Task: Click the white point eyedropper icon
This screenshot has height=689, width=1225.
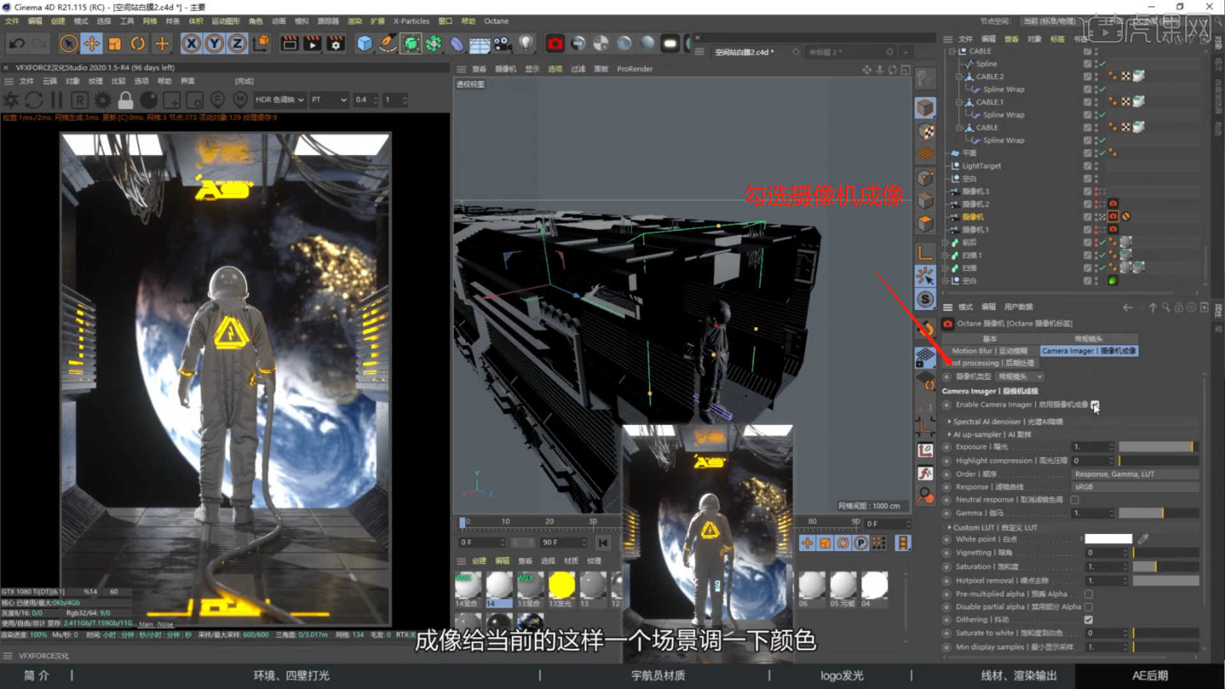Action: coord(1143,539)
